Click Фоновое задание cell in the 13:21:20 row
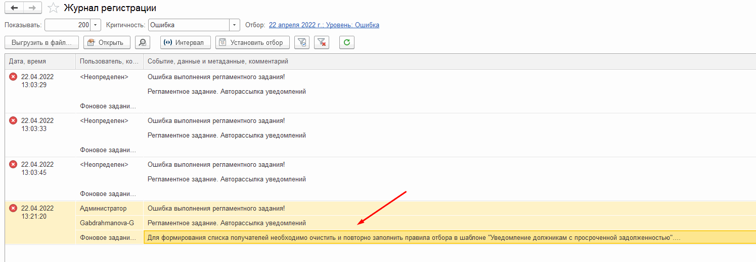This screenshot has height=262, width=756. 110,237
